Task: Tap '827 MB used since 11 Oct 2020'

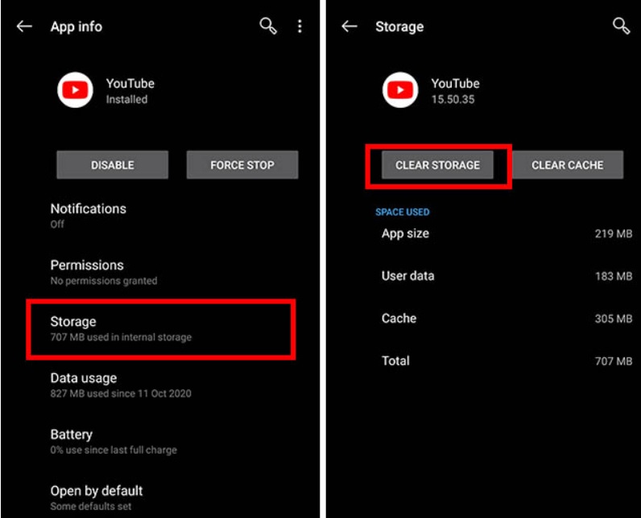Action: (121, 393)
